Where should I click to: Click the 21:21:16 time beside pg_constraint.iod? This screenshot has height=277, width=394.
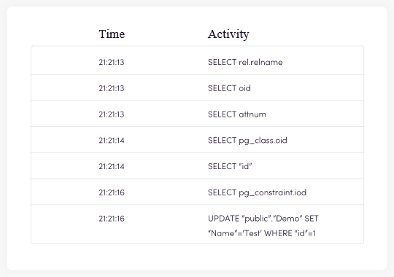(x=112, y=192)
